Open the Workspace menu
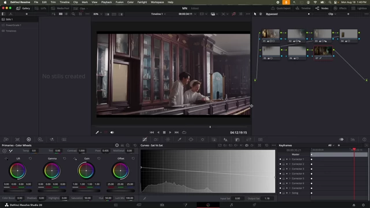 (157, 2)
